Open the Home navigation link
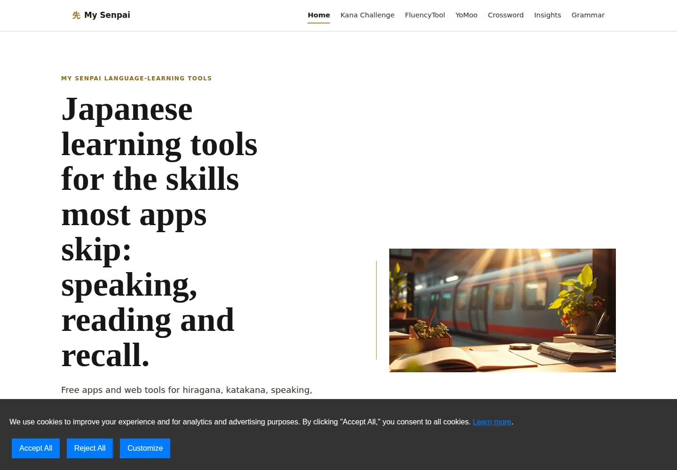The height and width of the screenshot is (470, 677). (319, 15)
